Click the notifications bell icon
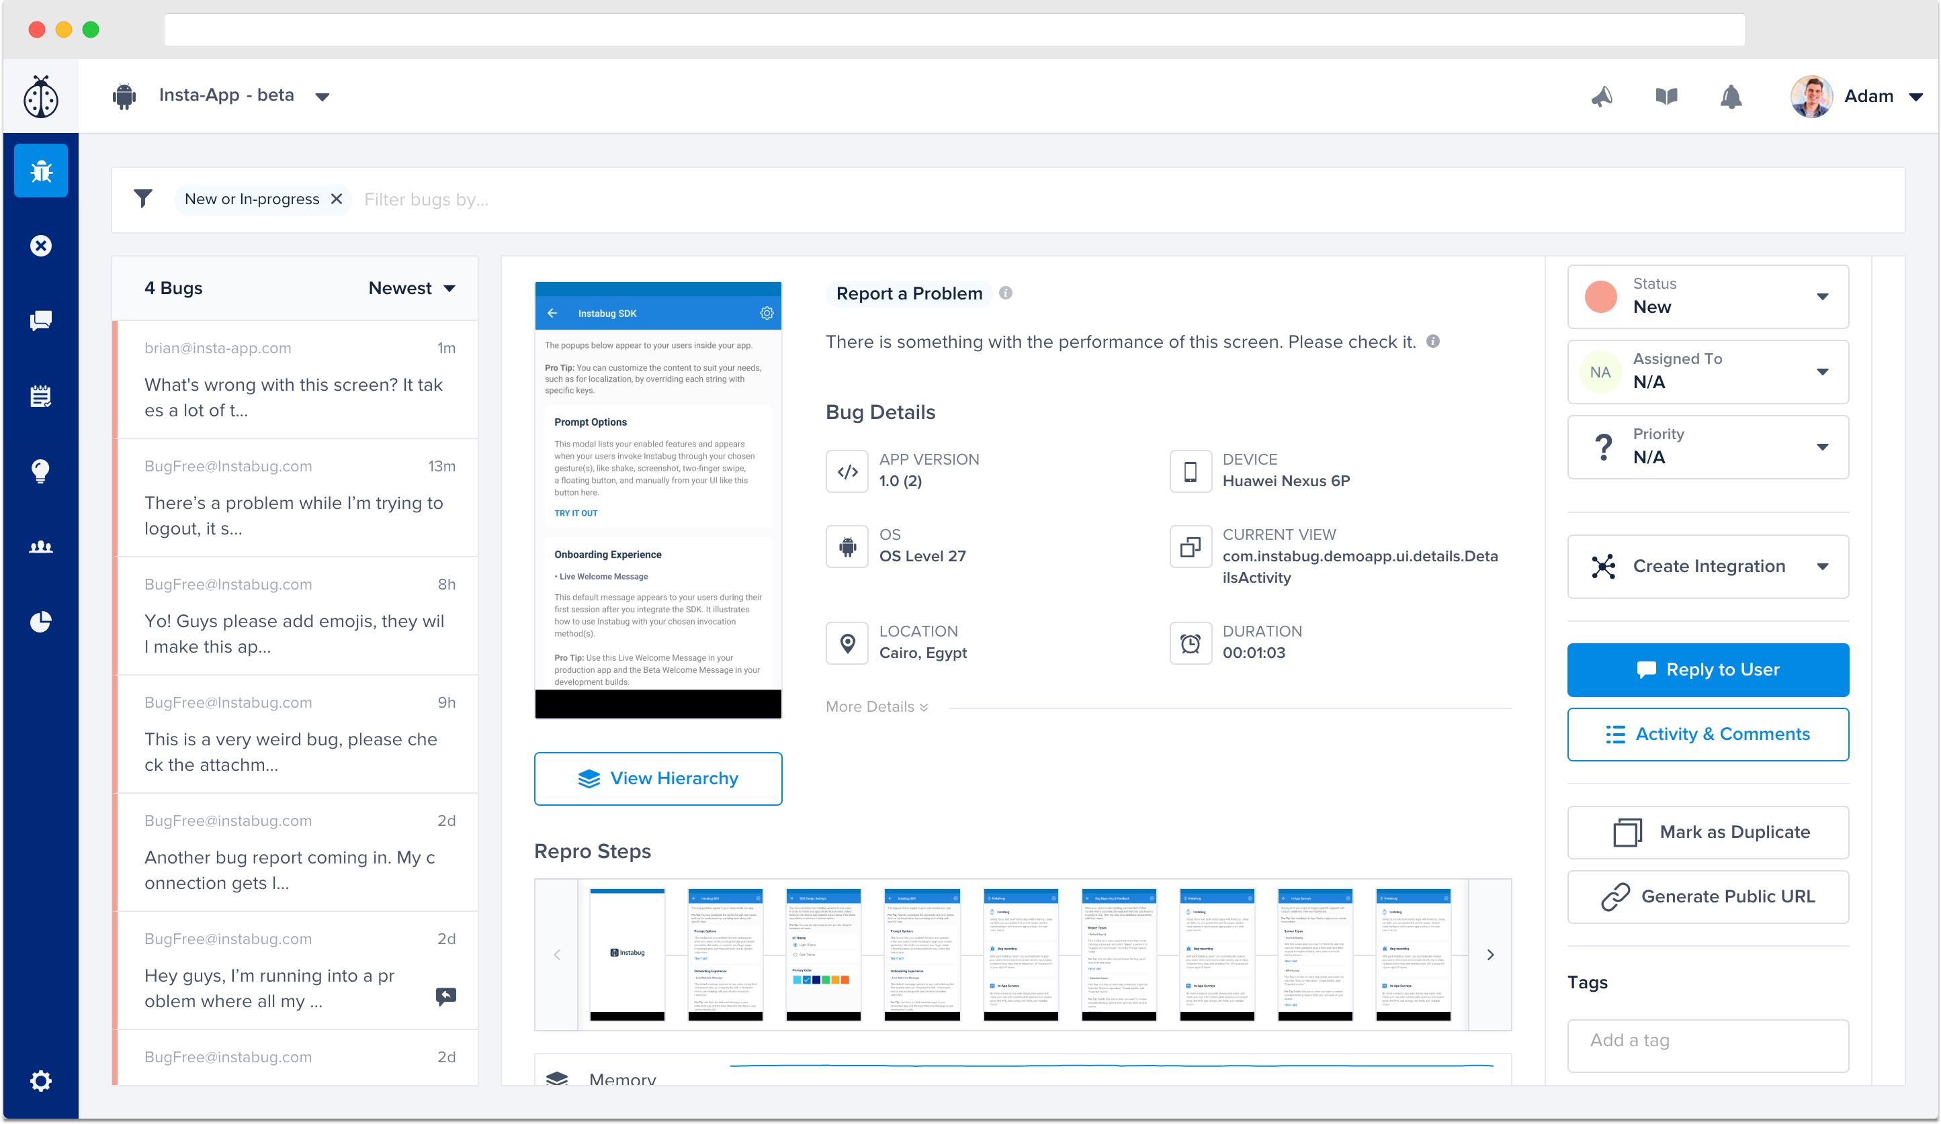 point(1731,97)
